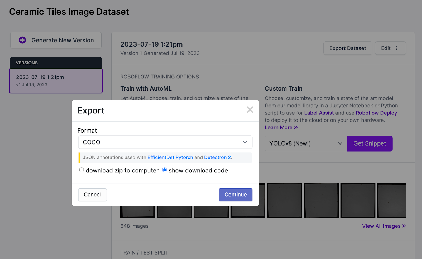Viewport: 422px width, 259px height.
Task: Follow the Detectron 2 link
Action: [217, 157]
